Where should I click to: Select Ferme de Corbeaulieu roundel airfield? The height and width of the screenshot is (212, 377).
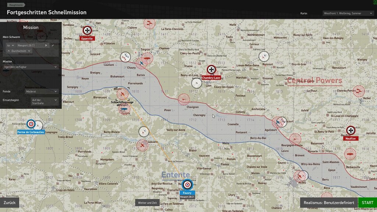(x=31, y=124)
